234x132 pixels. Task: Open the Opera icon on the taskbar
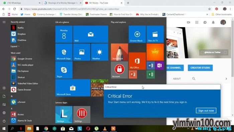pyautogui.click(x=88, y=128)
